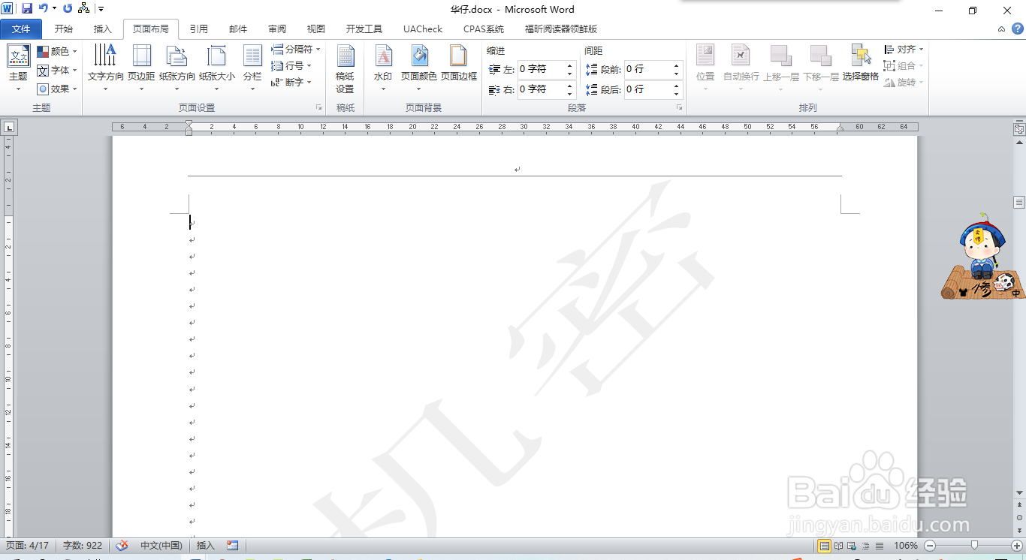The width and height of the screenshot is (1026, 560).
Task: Switch to View (视图) tab
Action: coord(316,29)
